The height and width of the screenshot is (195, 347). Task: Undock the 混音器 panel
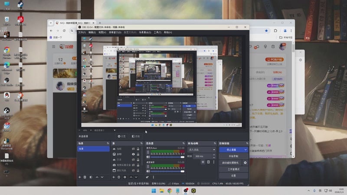tap(183, 143)
